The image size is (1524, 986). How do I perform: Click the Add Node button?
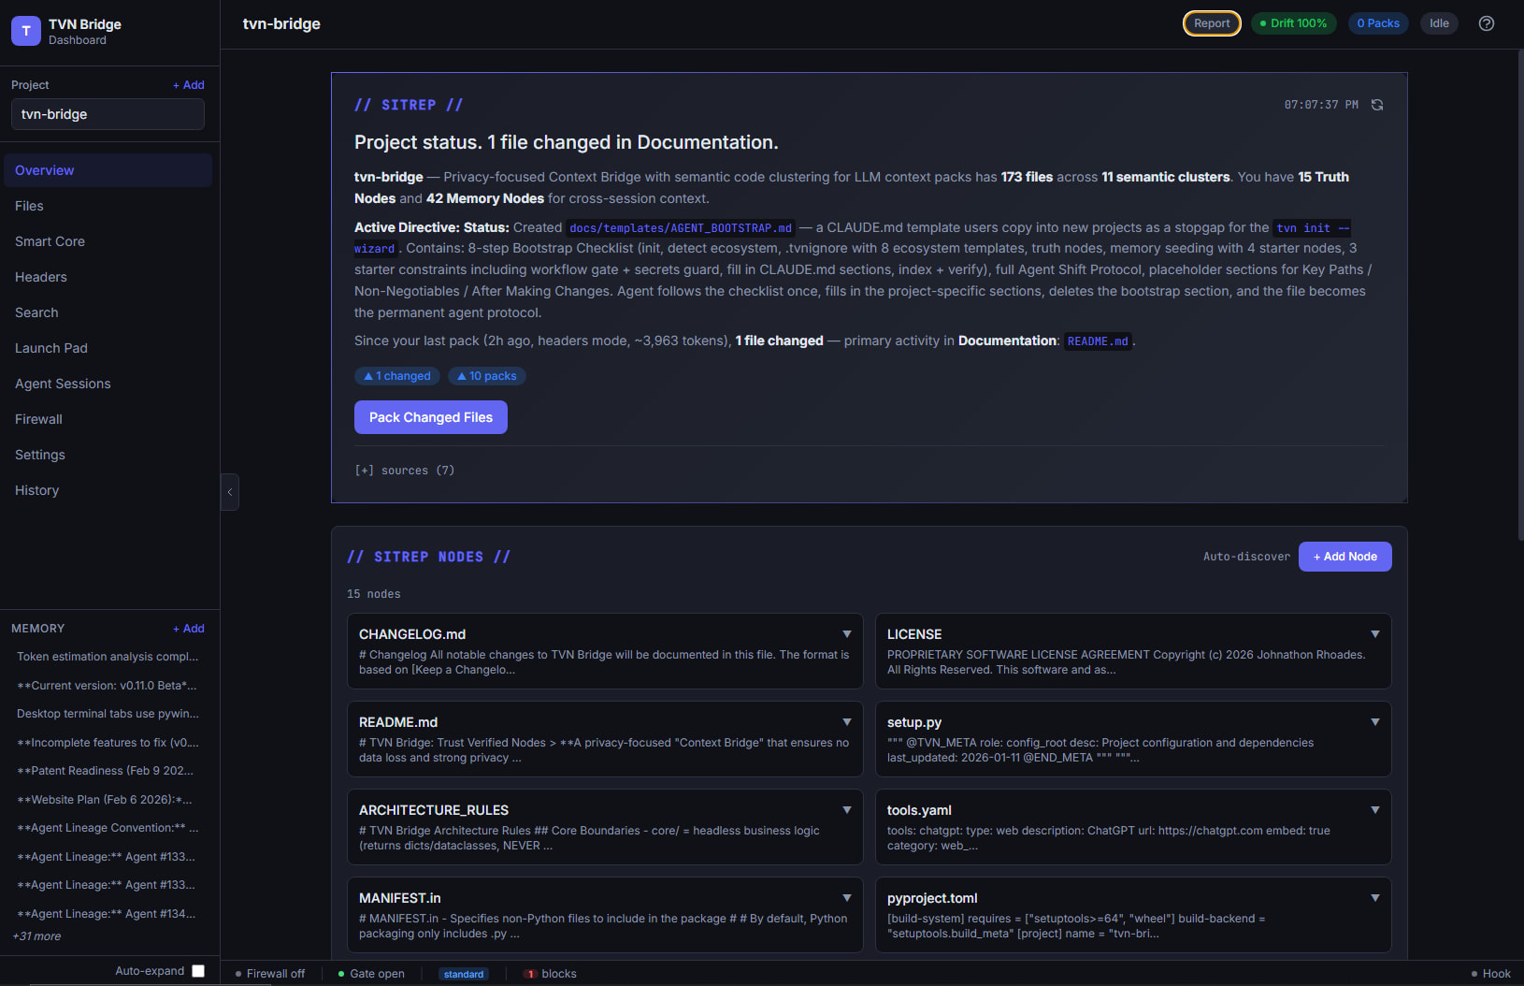[1344, 556]
